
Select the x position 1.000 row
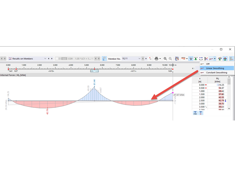[210, 91]
